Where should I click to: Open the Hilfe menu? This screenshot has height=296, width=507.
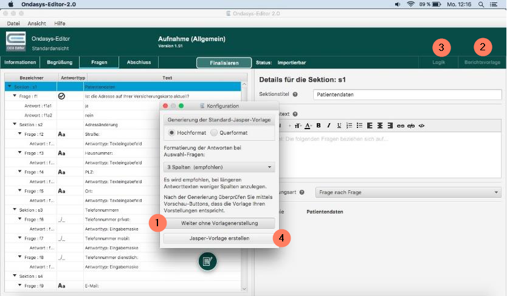[x=60, y=24]
